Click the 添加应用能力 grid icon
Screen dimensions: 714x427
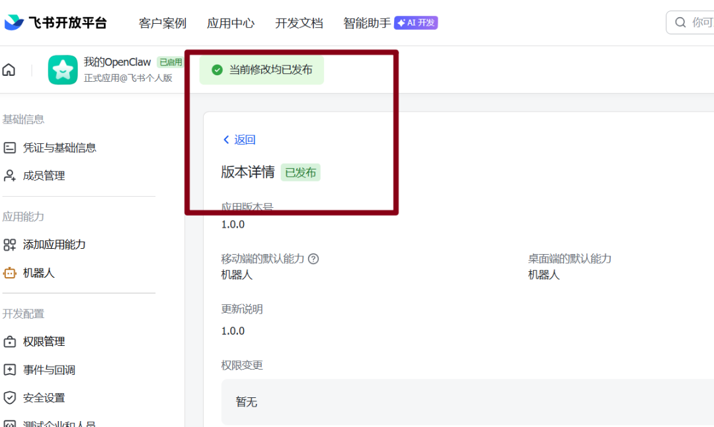(10, 245)
